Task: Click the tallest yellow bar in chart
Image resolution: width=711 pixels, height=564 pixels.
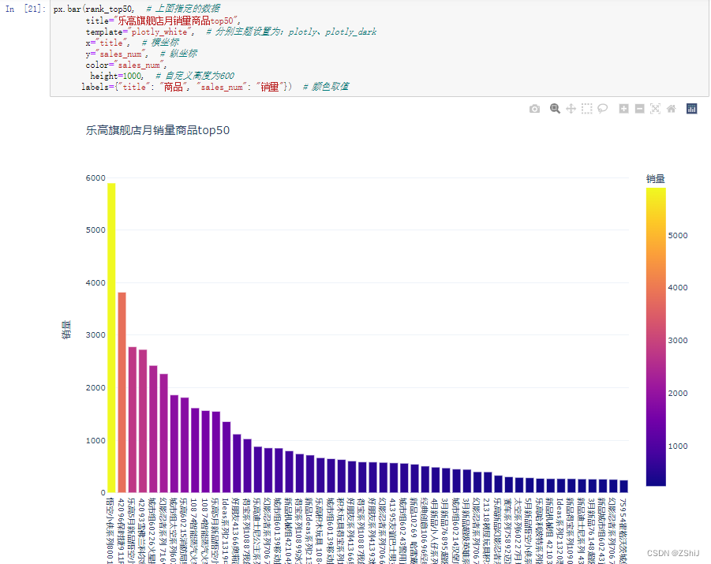Action: 111,338
